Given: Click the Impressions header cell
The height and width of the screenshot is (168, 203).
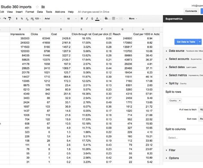Looking at the screenshot, I should click(20, 34).
